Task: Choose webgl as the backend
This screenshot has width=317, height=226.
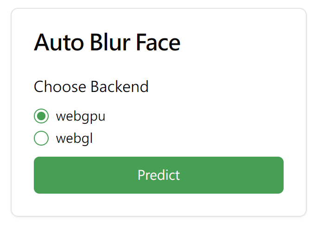Action: (41, 138)
